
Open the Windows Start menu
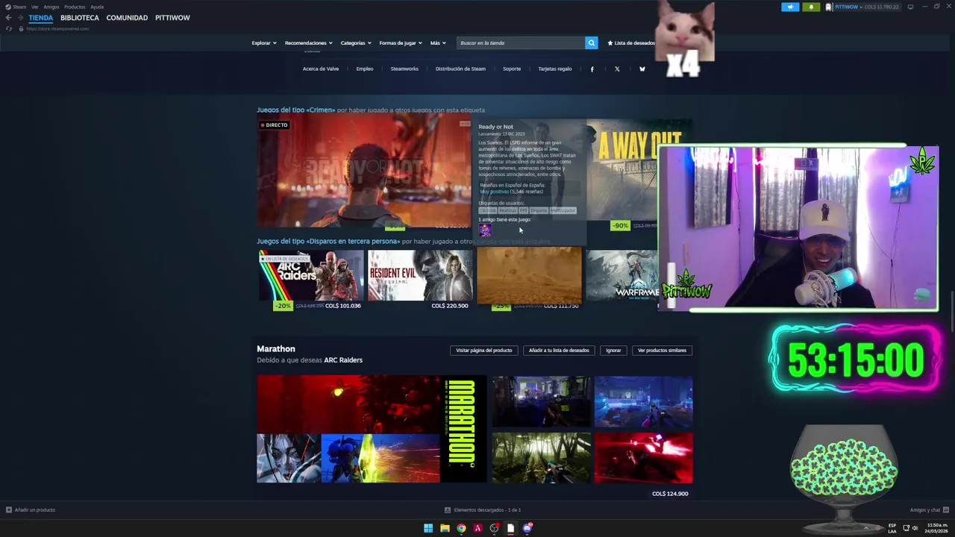(x=428, y=528)
